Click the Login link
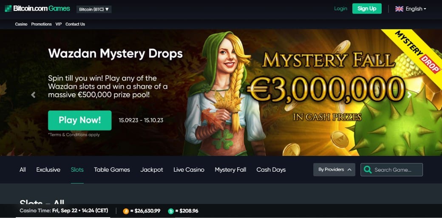This screenshot has width=442, height=218. pyautogui.click(x=340, y=8)
